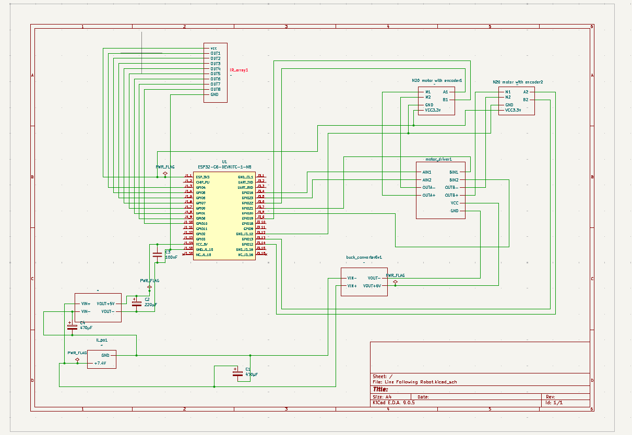Pick the C4 470µF capacitor symbol
Screen dimensions: 632x435
(x=72, y=326)
